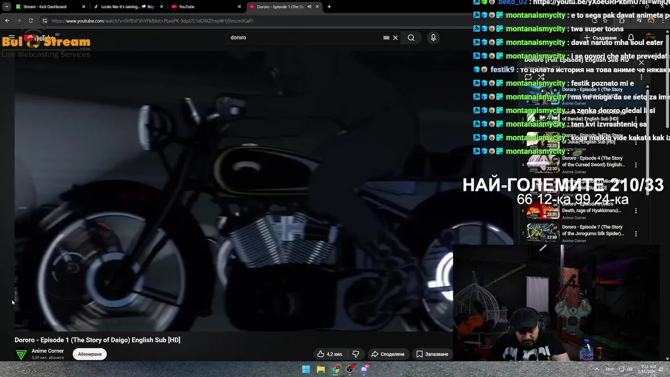
Task: Dislike the video with thumbs down
Action: click(x=356, y=354)
